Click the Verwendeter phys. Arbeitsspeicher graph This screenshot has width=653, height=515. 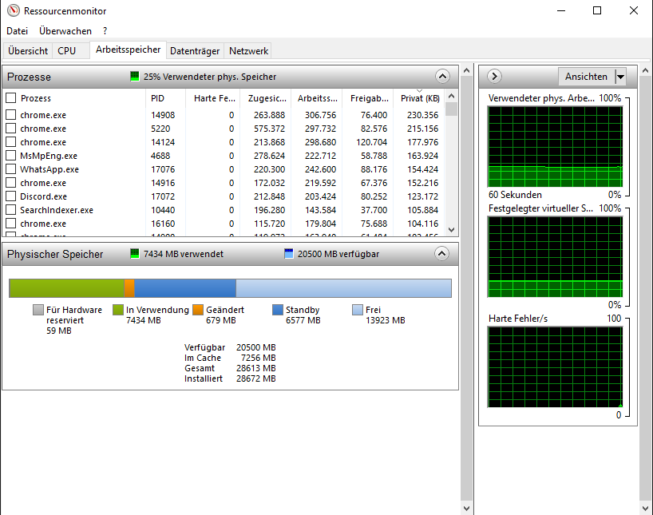click(555, 147)
